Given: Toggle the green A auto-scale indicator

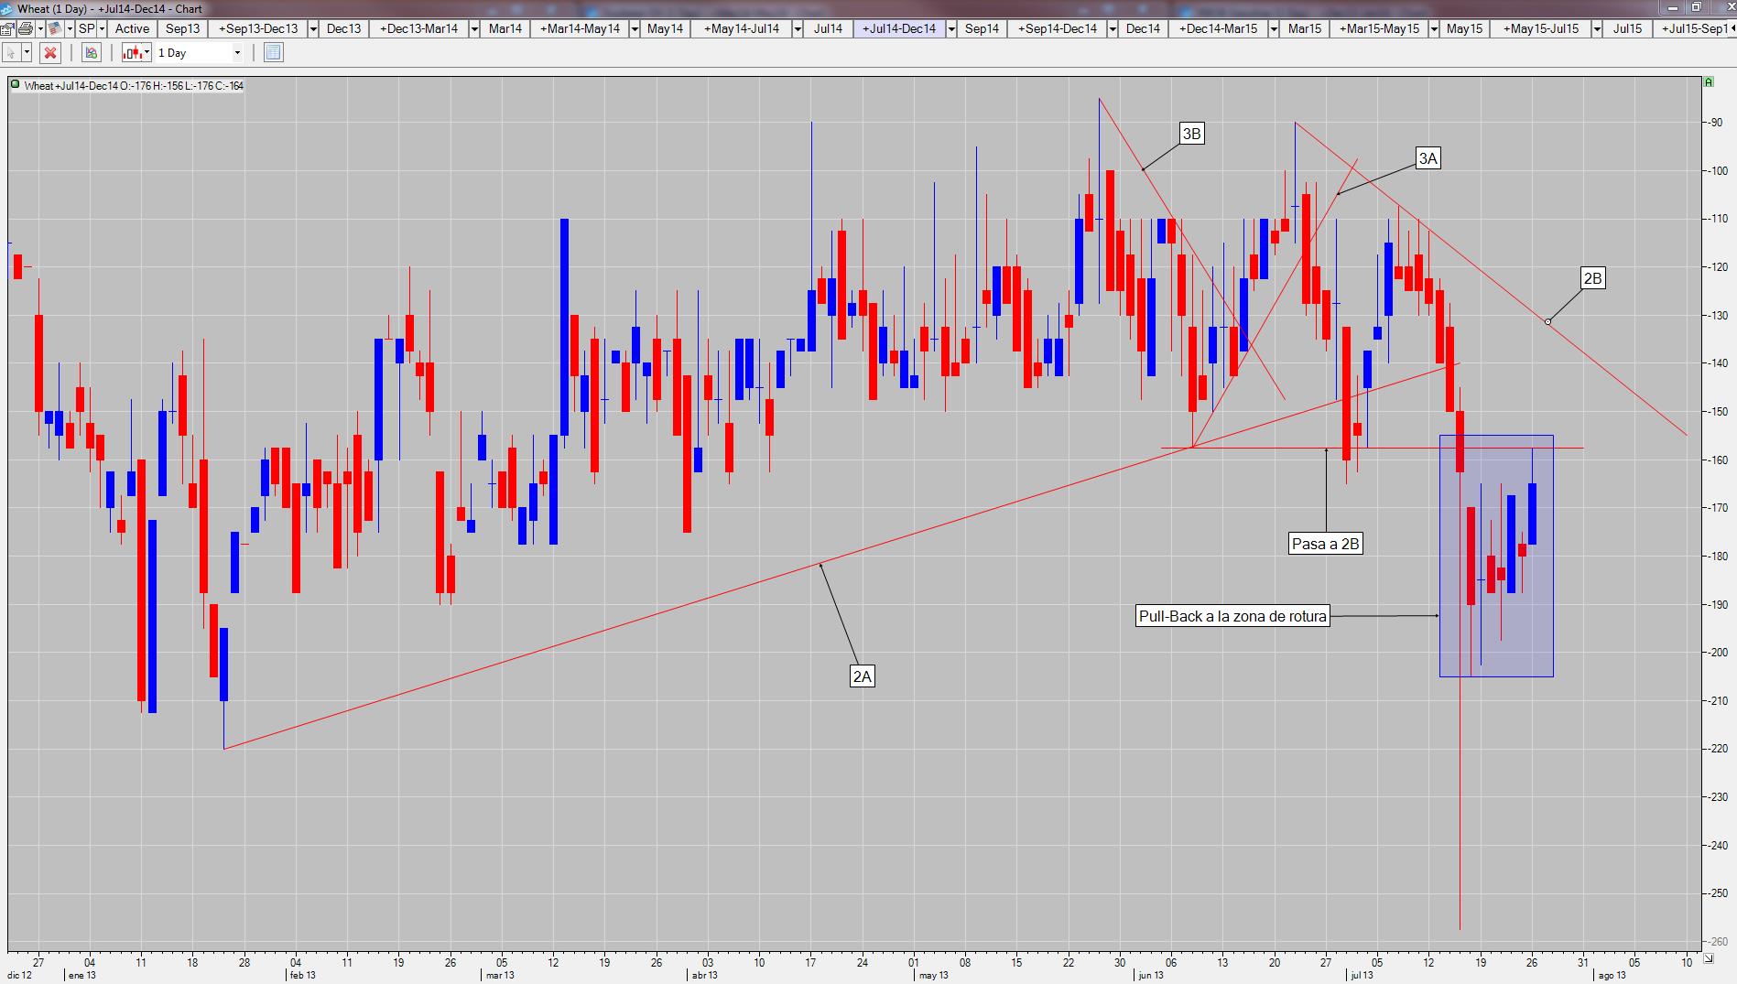Looking at the screenshot, I should click(1709, 82).
